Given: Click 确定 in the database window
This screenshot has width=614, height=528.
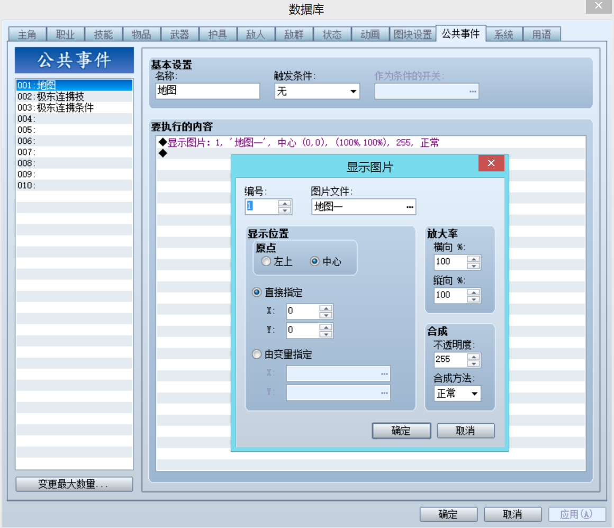Looking at the screenshot, I should click(x=448, y=514).
